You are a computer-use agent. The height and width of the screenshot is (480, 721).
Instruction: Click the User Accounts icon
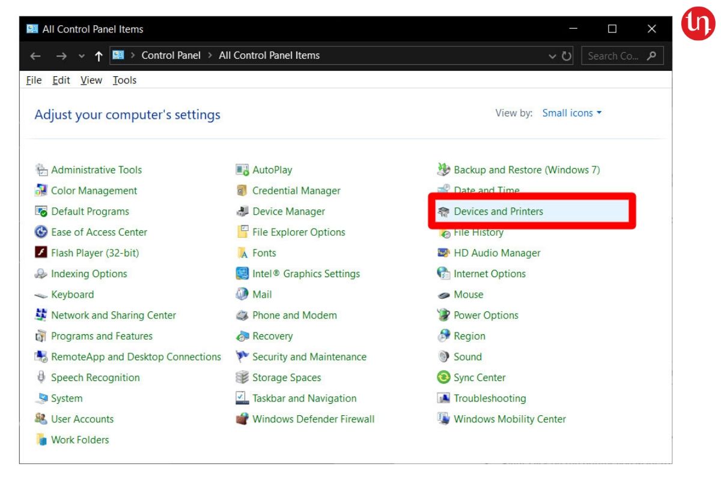click(41, 419)
